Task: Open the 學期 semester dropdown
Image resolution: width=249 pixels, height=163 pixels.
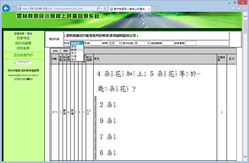Action: [115, 43]
